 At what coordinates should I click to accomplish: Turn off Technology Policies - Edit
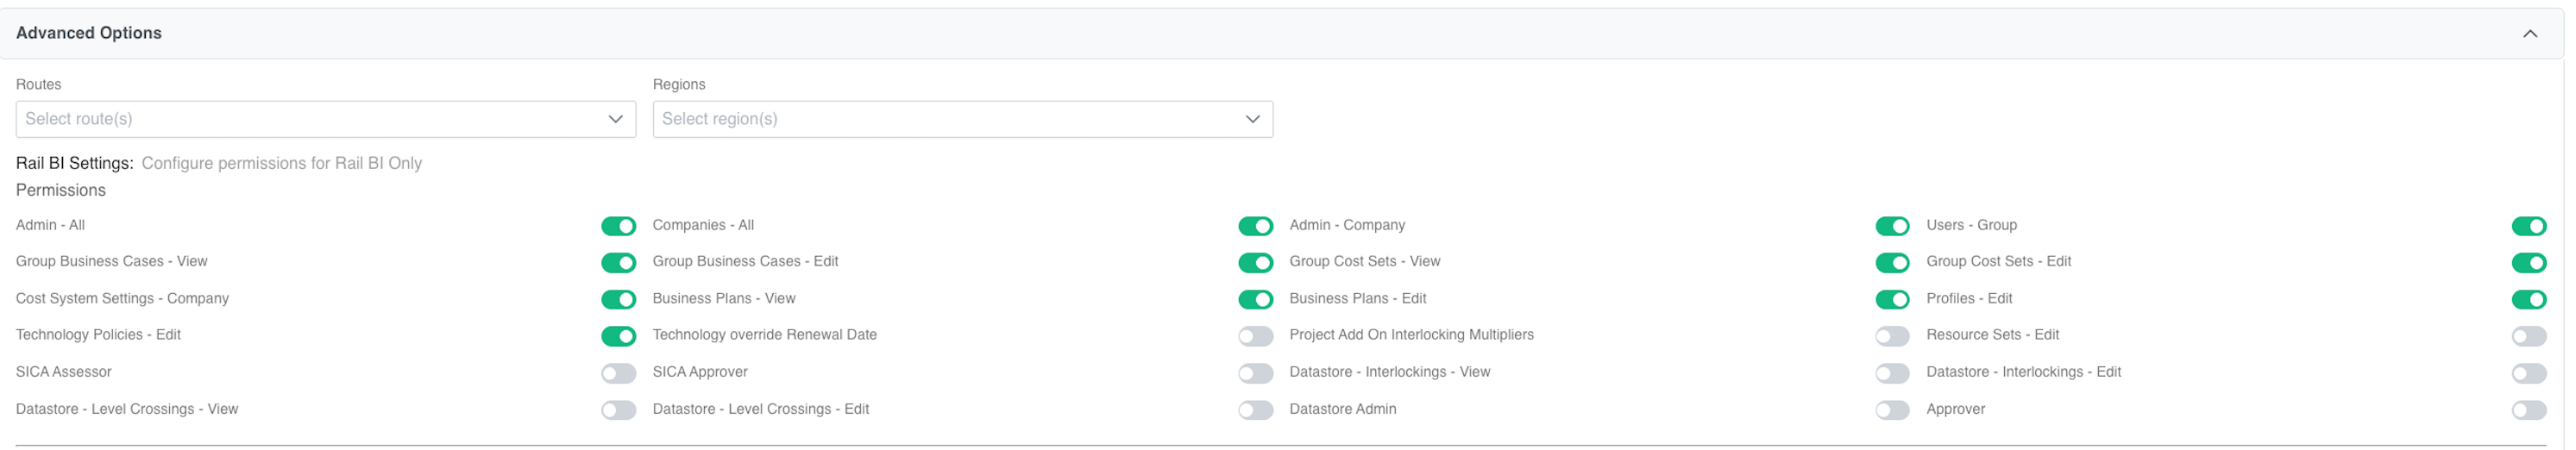(618, 336)
